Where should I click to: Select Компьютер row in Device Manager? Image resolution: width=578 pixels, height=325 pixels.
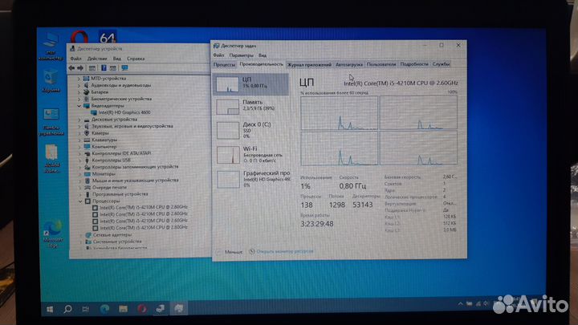[104, 147]
